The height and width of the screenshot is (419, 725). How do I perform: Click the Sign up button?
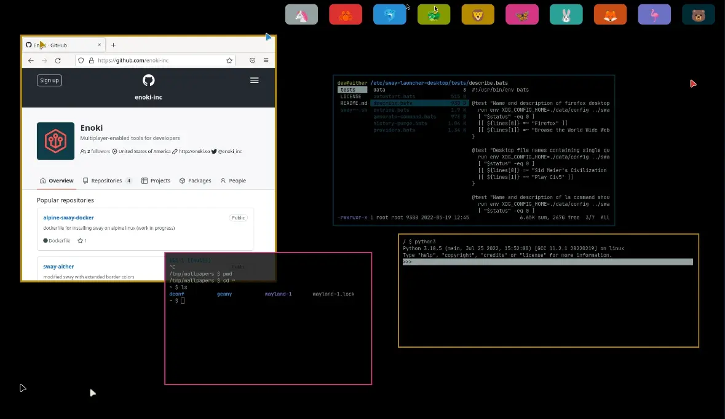tap(49, 80)
